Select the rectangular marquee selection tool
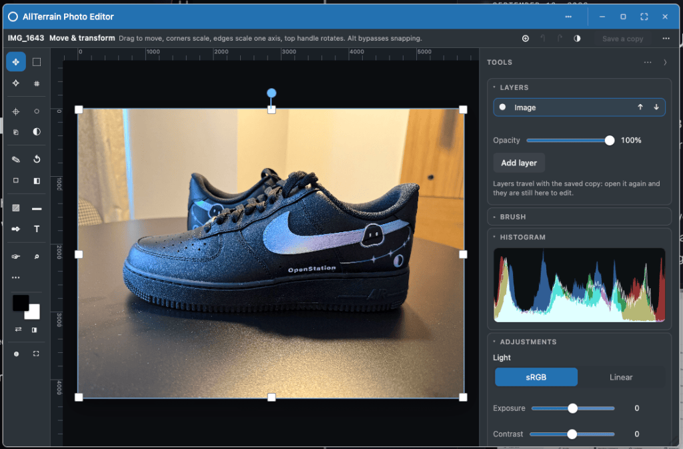 pos(37,62)
